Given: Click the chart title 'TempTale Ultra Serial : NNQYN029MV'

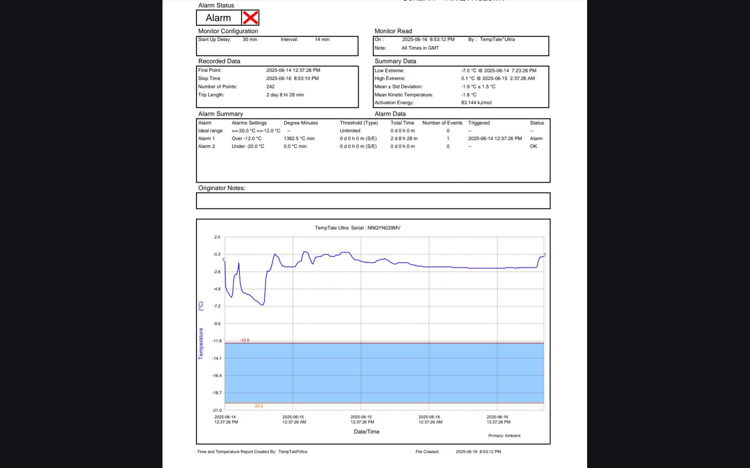Looking at the screenshot, I should pyautogui.click(x=357, y=228).
